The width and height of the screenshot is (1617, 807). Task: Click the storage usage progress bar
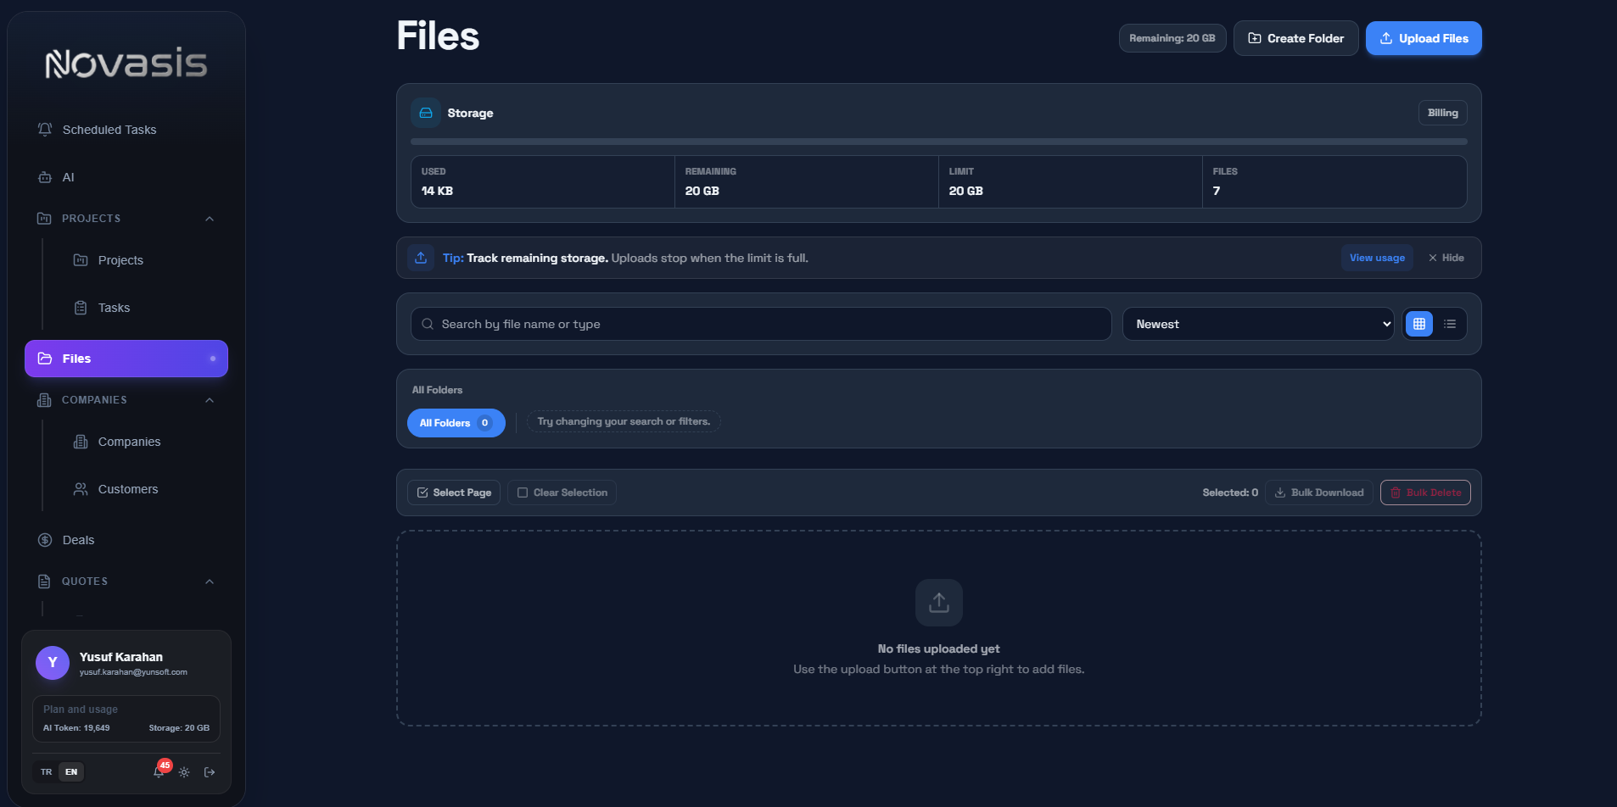(939, 142)
